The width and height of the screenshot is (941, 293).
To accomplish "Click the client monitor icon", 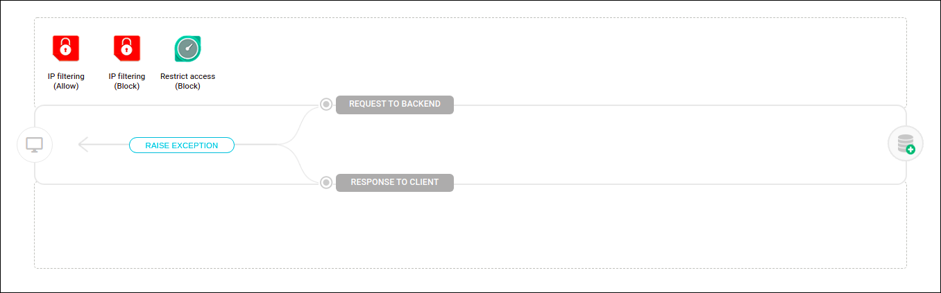I will (x=35, y=145).
